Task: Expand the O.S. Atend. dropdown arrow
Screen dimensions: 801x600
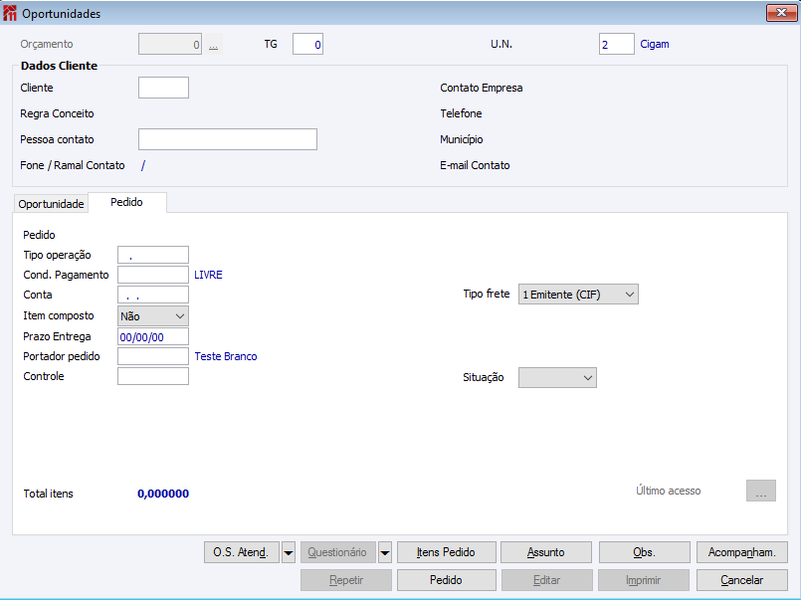Action: [289, 552]
